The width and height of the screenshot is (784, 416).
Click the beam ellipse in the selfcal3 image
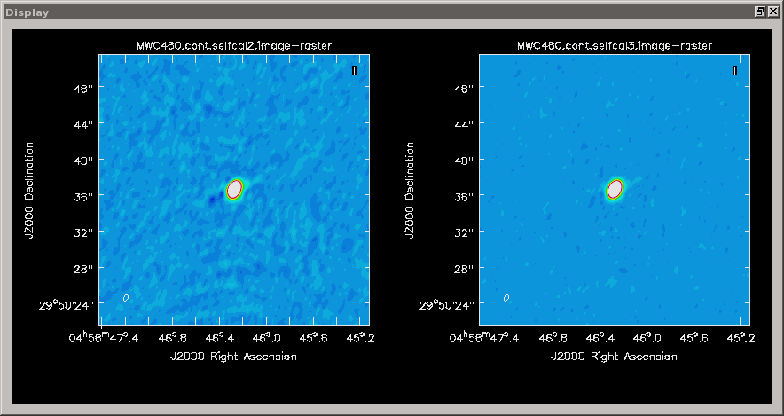(506, 298)
